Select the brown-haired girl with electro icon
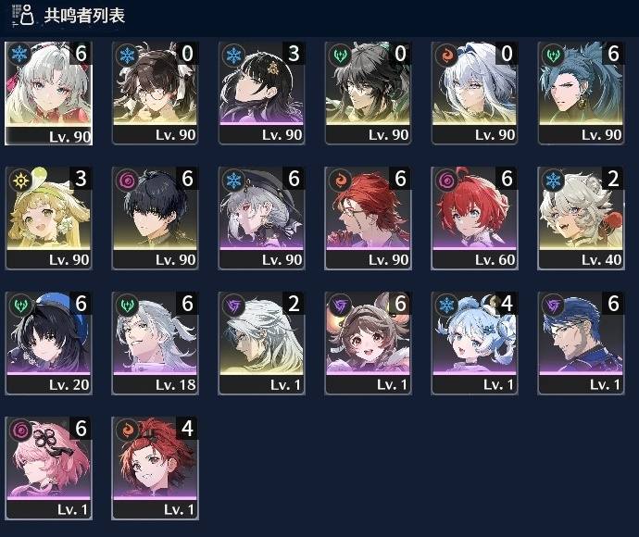 point(368,343)
